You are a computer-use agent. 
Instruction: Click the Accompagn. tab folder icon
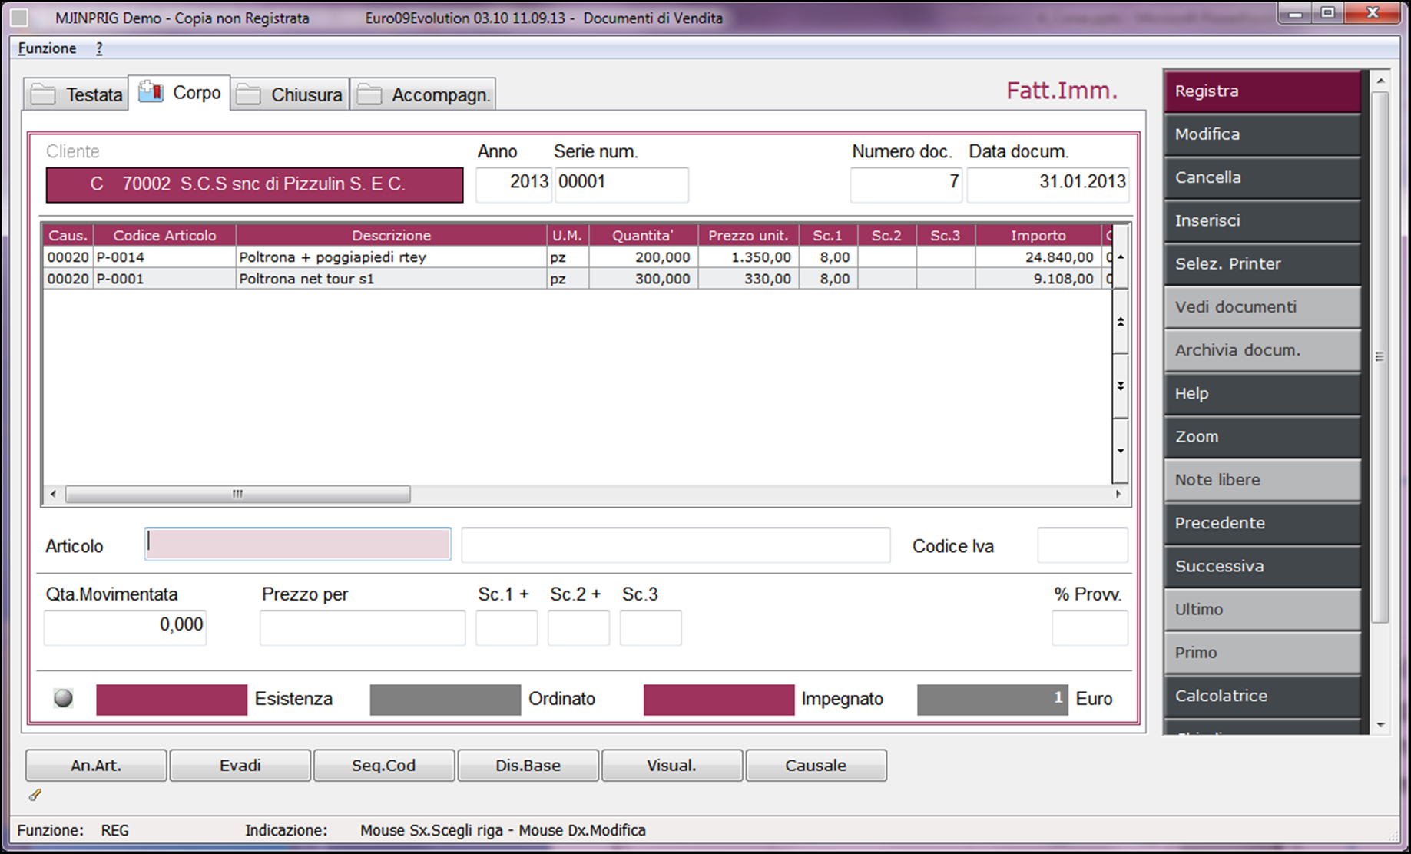(x=369, y=95)
